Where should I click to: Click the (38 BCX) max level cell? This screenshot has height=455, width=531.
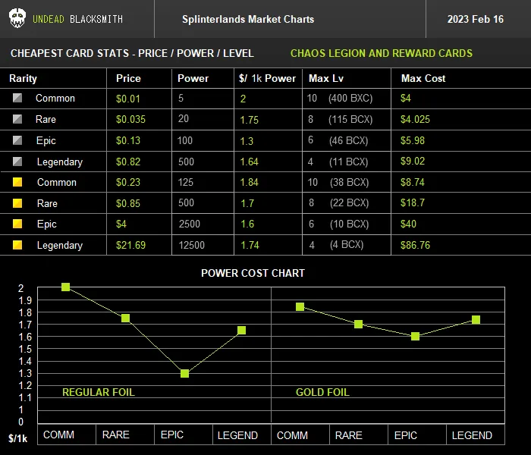[349, 182]
